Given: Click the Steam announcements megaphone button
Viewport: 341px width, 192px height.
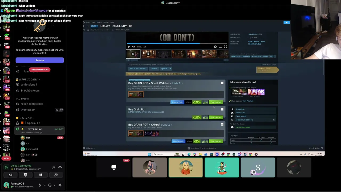Looking at the screenshot, I should (286, 22).
